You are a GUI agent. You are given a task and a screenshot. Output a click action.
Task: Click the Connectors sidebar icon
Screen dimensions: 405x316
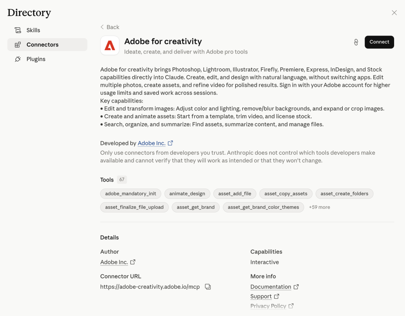pos(18,45)
